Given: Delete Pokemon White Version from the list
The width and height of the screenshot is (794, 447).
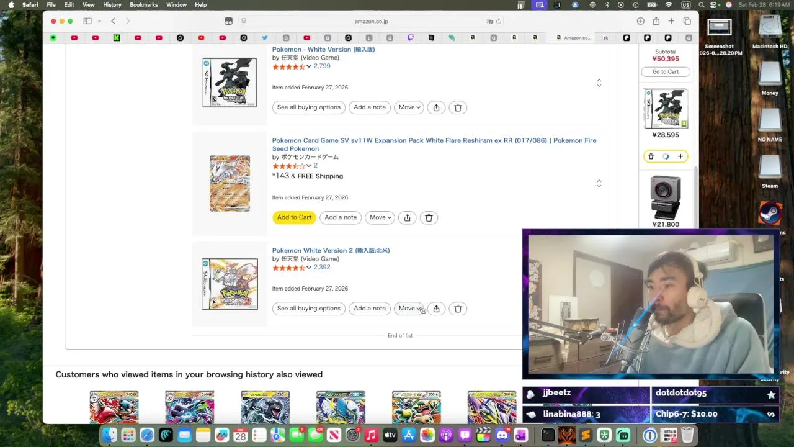Looking at the screenshot, I should pyautogui.click(x=458, y=107).
